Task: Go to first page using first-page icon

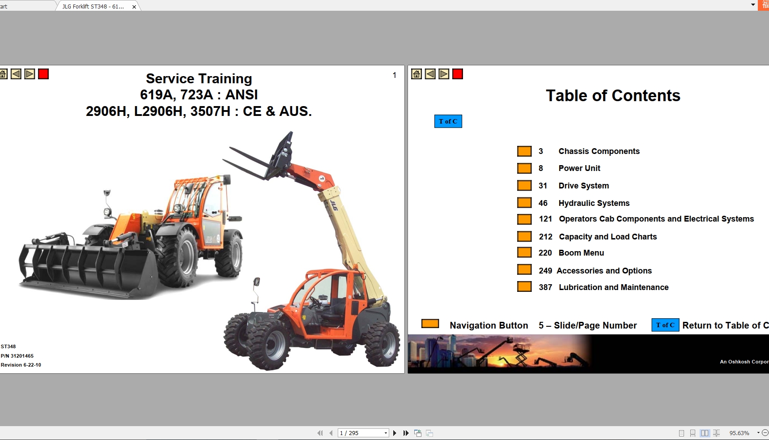Action: click(x=319, y=433)
